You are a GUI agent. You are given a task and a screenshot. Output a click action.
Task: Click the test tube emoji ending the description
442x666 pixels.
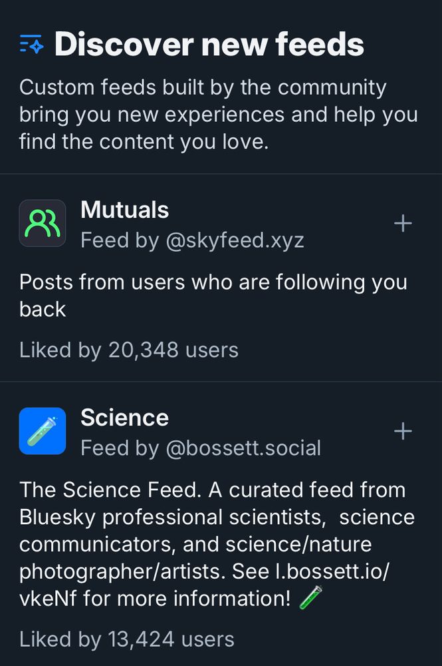point(311,598)
